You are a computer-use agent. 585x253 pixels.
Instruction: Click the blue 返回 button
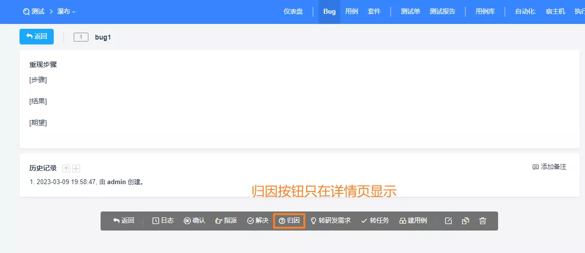(x=37, y=37)
